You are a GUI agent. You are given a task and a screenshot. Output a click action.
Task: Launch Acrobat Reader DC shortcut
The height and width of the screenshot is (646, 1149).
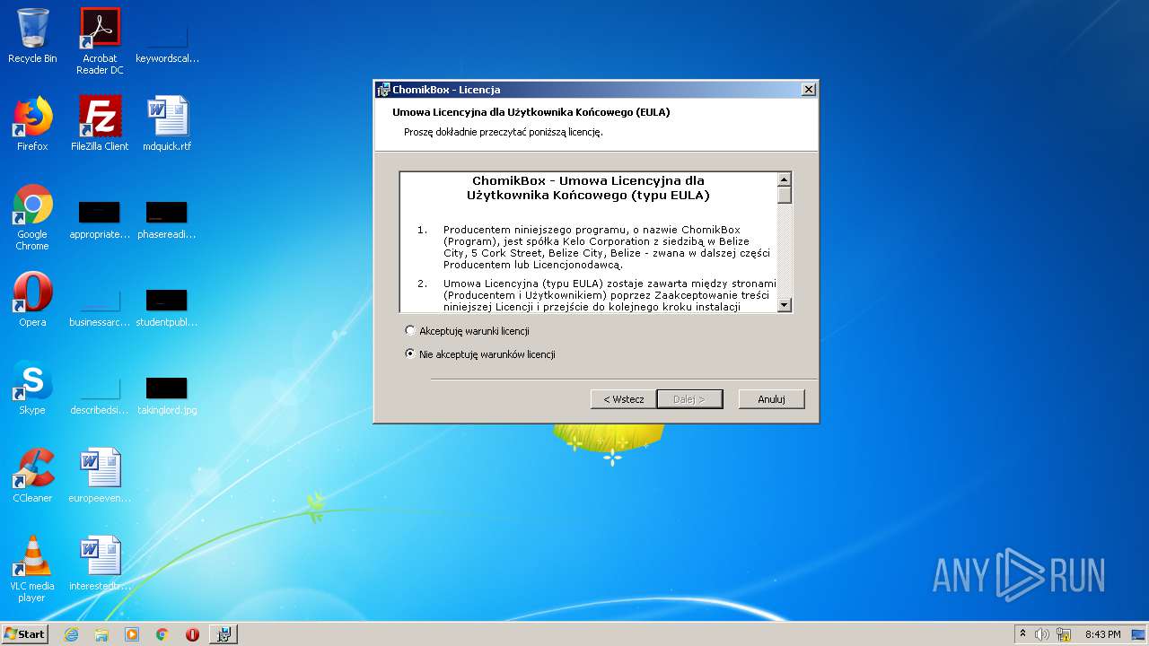click(x=100, y=41)
